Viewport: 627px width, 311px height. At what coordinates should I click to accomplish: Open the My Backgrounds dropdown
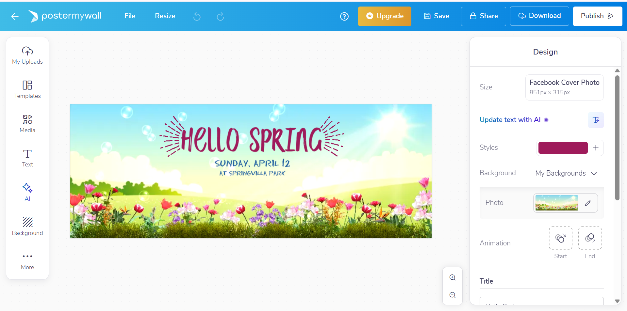[x=566, y=173]
